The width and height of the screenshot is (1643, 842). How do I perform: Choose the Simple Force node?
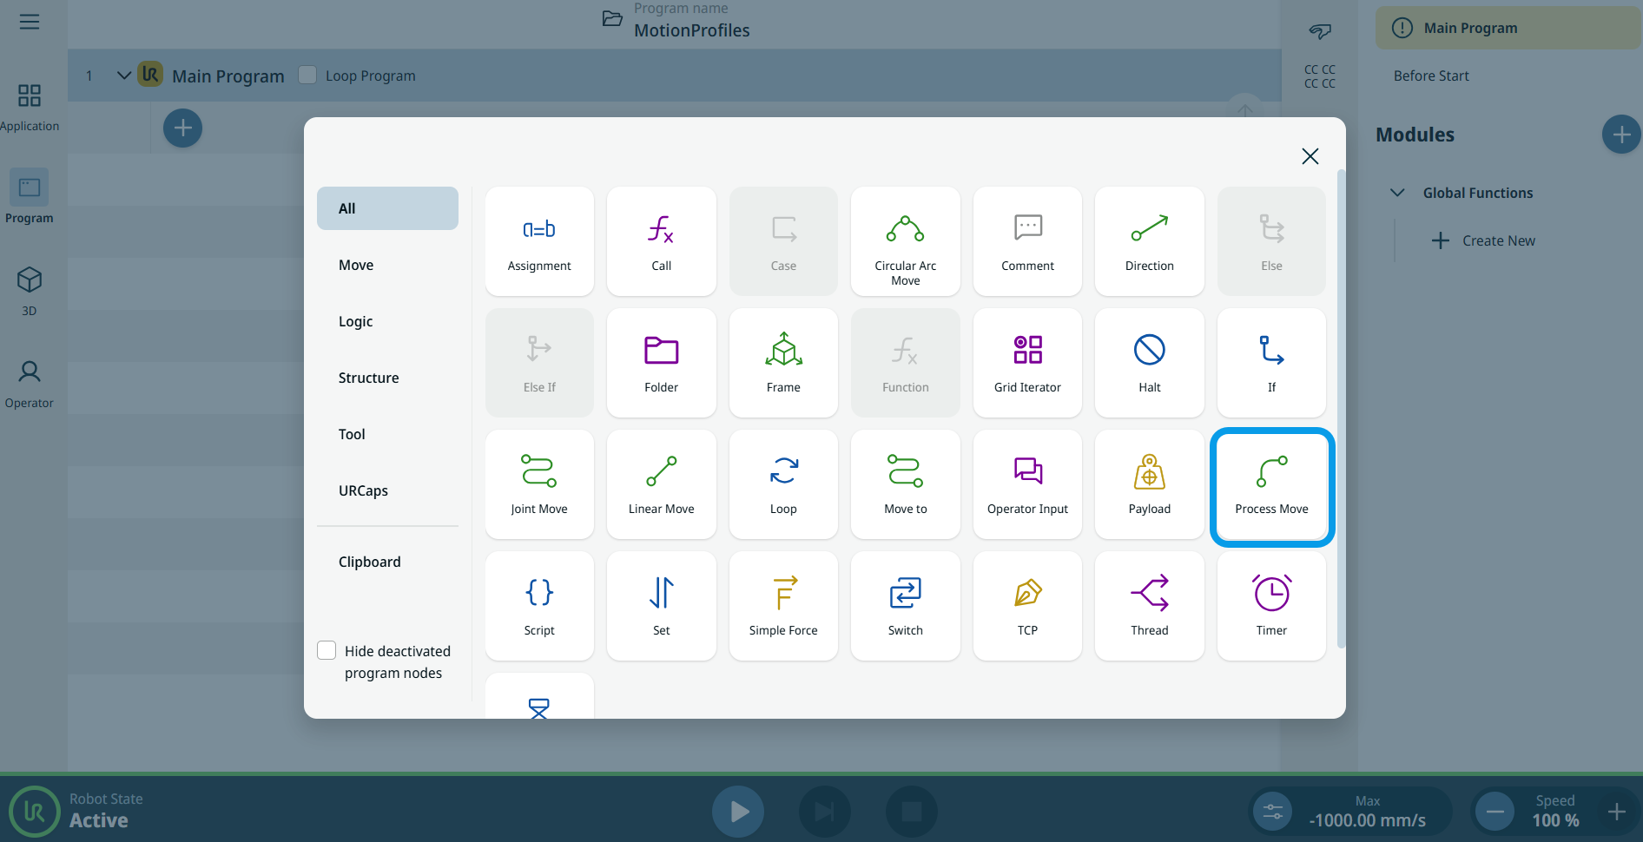tap(782, 606)
